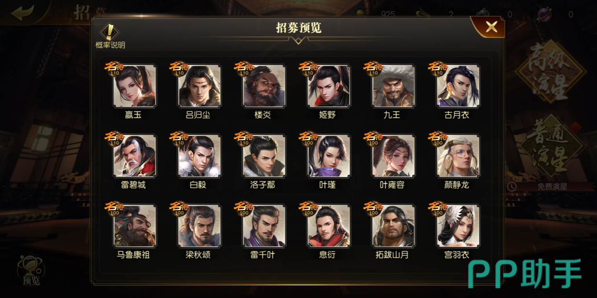This screenshot has height=298, width=597.
Task: View the 古月衣 hero portrait
Action: tap(458, 86)
